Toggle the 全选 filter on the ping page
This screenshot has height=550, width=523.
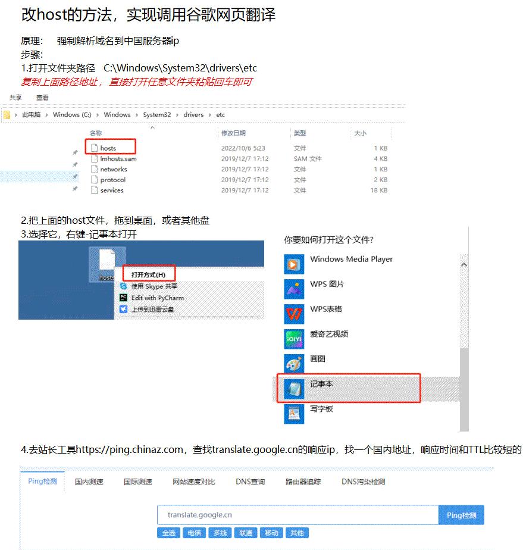point(168,533)
